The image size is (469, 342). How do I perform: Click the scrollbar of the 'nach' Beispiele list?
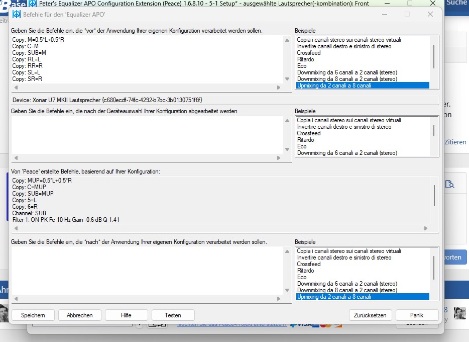pyautogui.click(x=434, y=268)
